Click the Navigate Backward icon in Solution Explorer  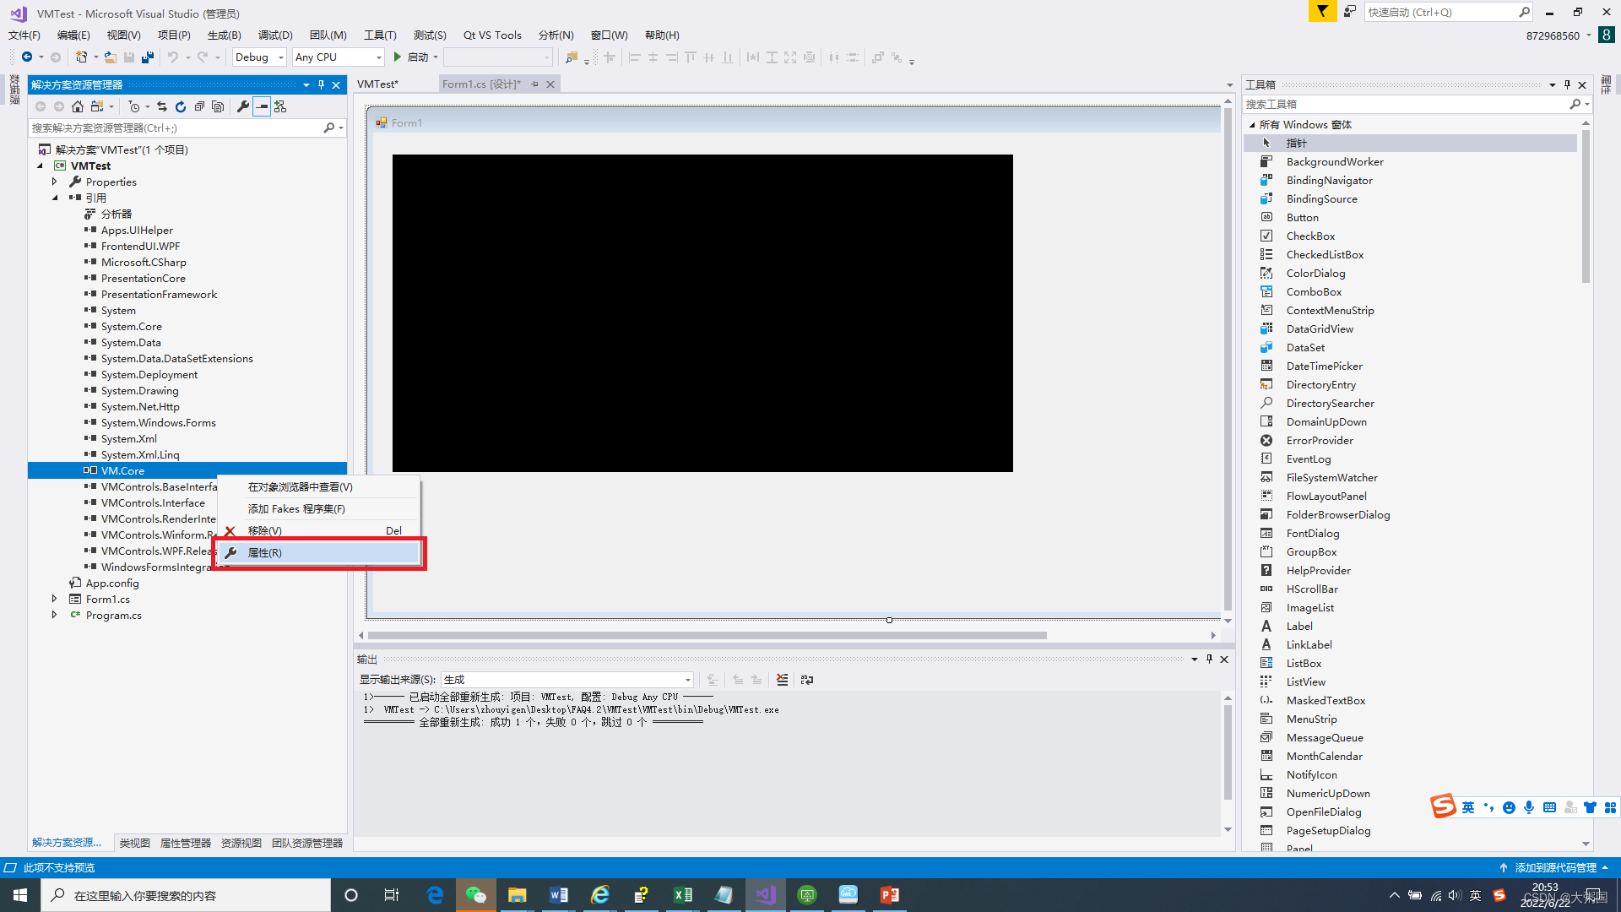tap(40, 106)
